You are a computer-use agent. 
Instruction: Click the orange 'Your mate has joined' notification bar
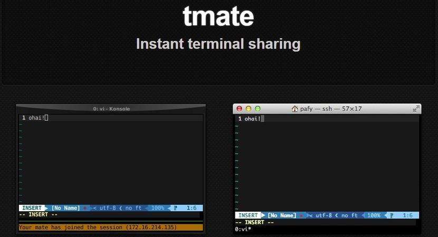110,228
